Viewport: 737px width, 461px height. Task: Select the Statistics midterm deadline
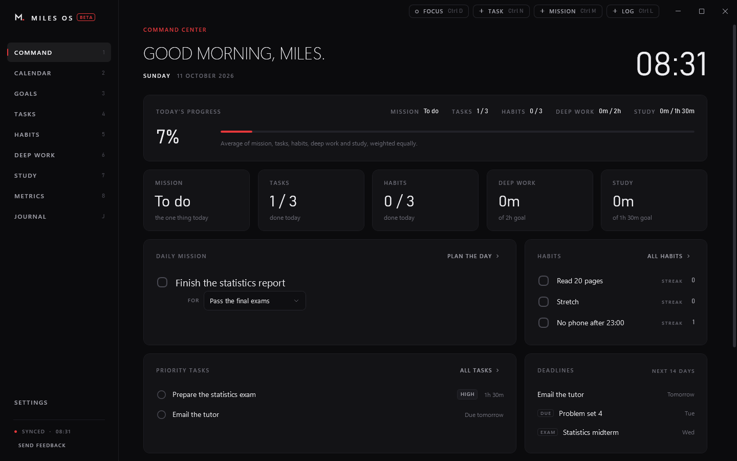(x=616, y=432)
